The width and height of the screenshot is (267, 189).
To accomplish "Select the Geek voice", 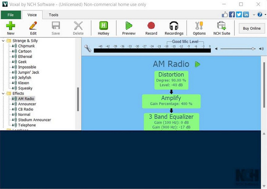I will coord(22,62).
